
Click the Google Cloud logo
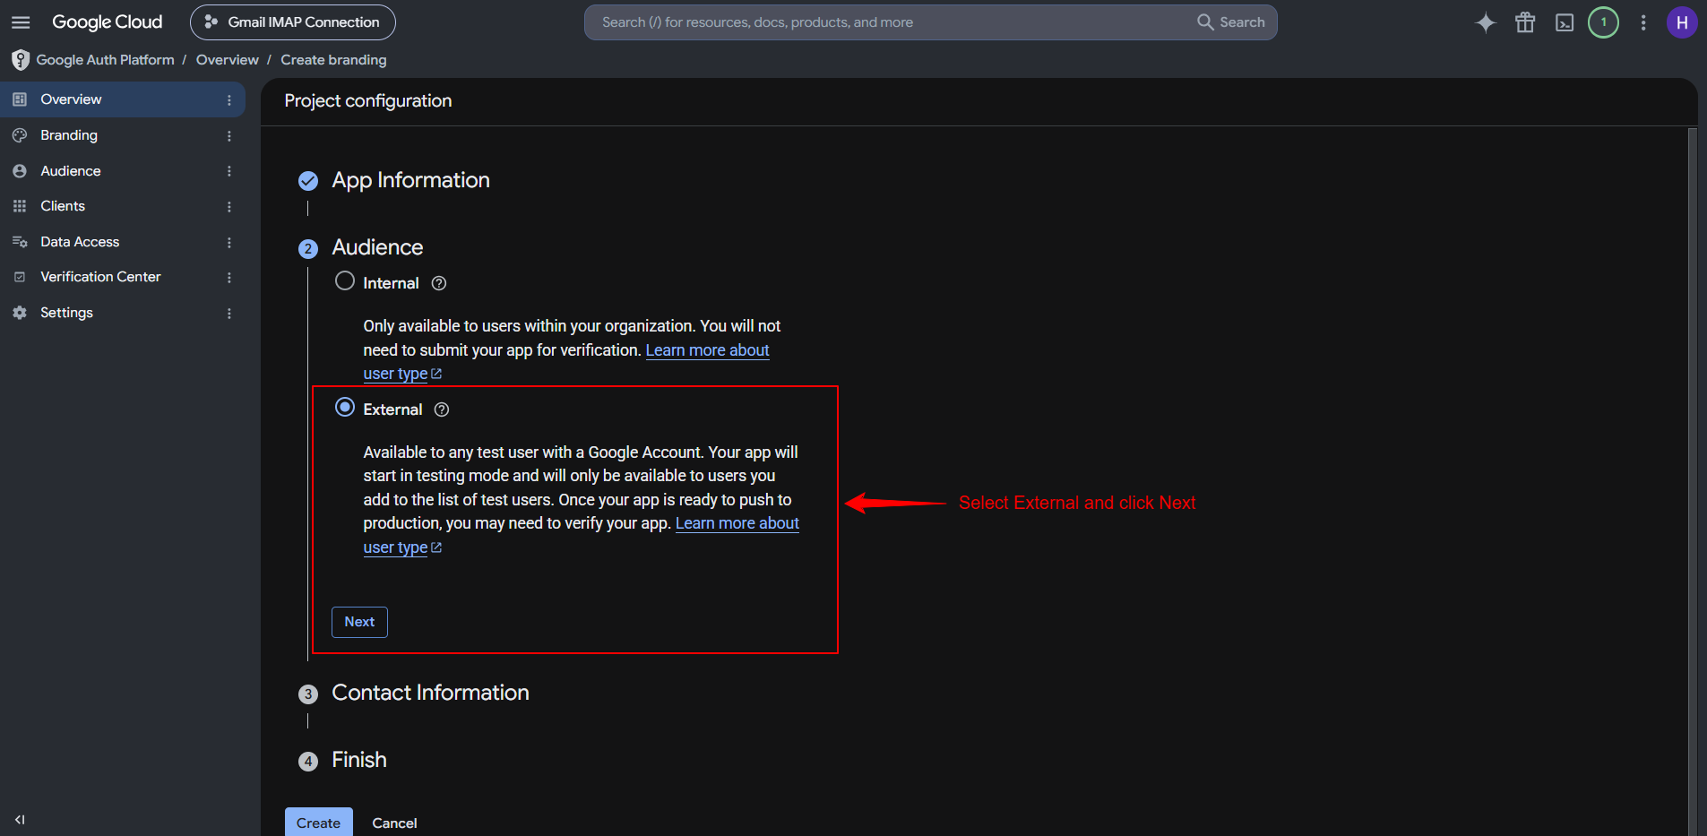click(x=107, y=22)
